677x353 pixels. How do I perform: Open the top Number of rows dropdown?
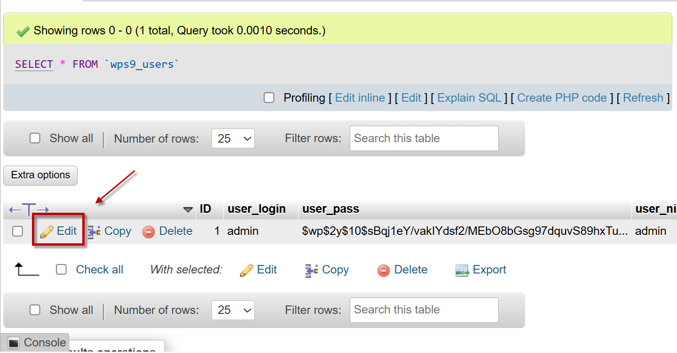click(233, 139)
